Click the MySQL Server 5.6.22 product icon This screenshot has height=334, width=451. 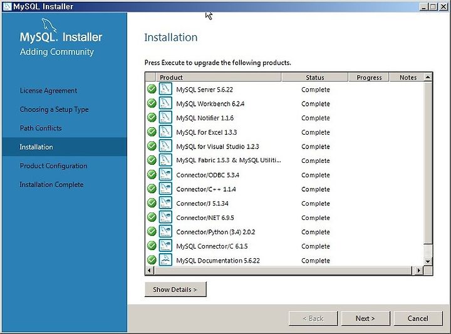pyautogui.click(x=165, y=88)
